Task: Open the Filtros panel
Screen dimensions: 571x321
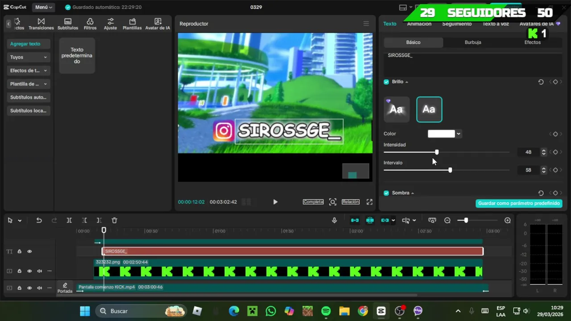Action: coord(90,24)
